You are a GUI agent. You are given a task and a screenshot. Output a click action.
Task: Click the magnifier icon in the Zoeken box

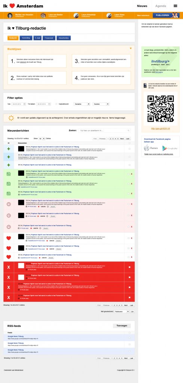click(x=128, y=131)
